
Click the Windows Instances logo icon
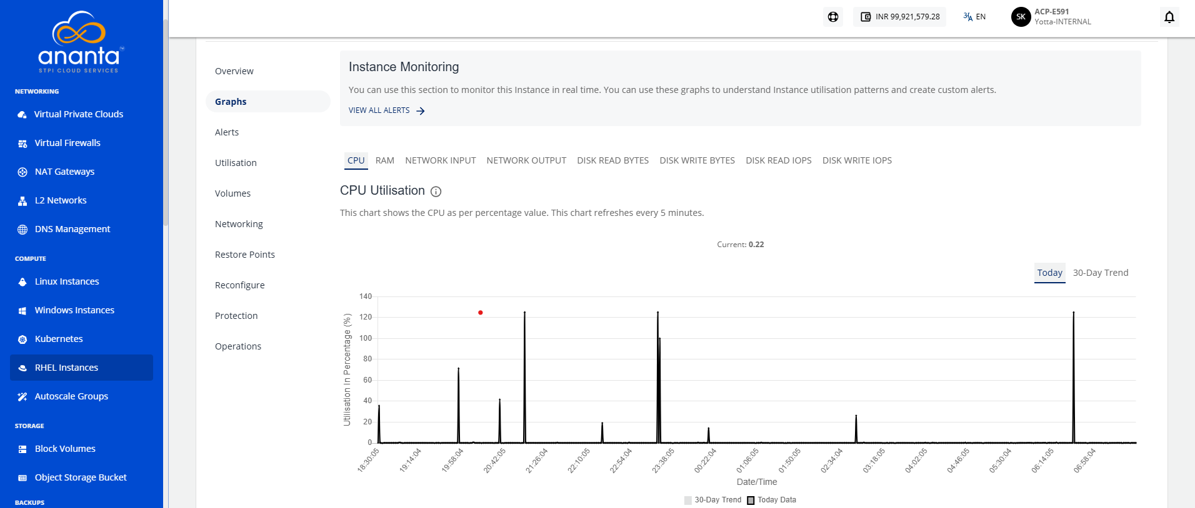point(22,310)
